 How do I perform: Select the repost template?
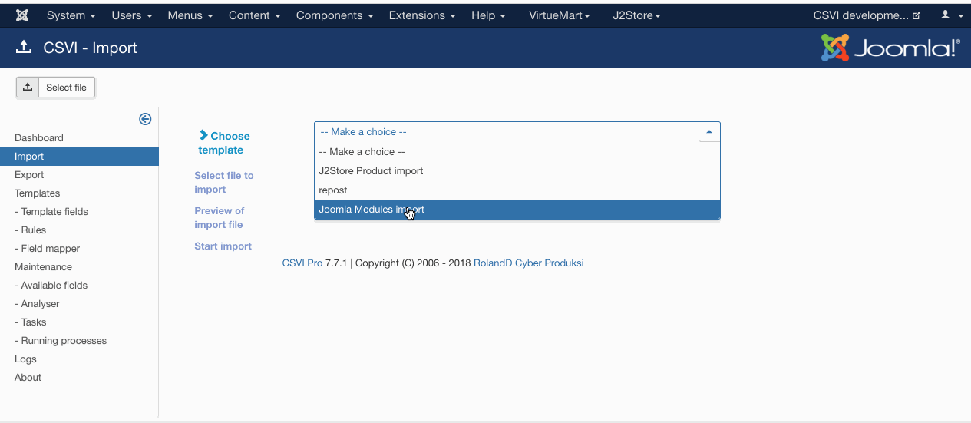(x=517, y=190)
